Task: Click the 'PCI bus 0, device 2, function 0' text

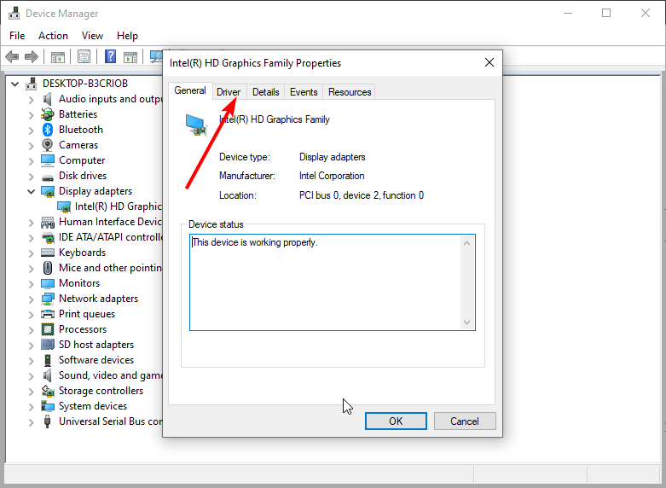Action: pyautogui.click(x=362, y=195)
